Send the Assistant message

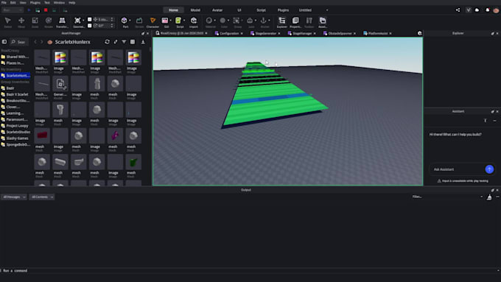click(489, 169)
